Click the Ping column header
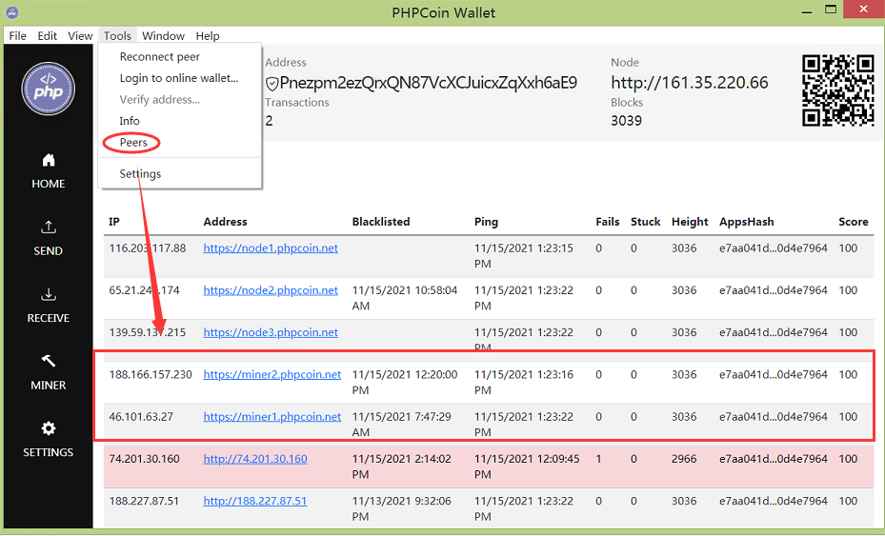885x536 pixels. pos(486,222)
